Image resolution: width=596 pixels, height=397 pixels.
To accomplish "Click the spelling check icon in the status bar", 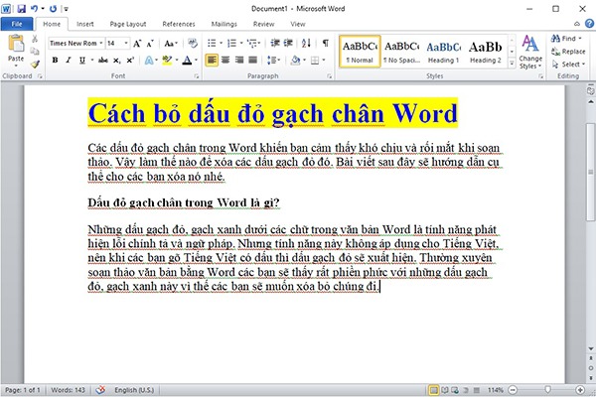I will click(x=100, y=390).
